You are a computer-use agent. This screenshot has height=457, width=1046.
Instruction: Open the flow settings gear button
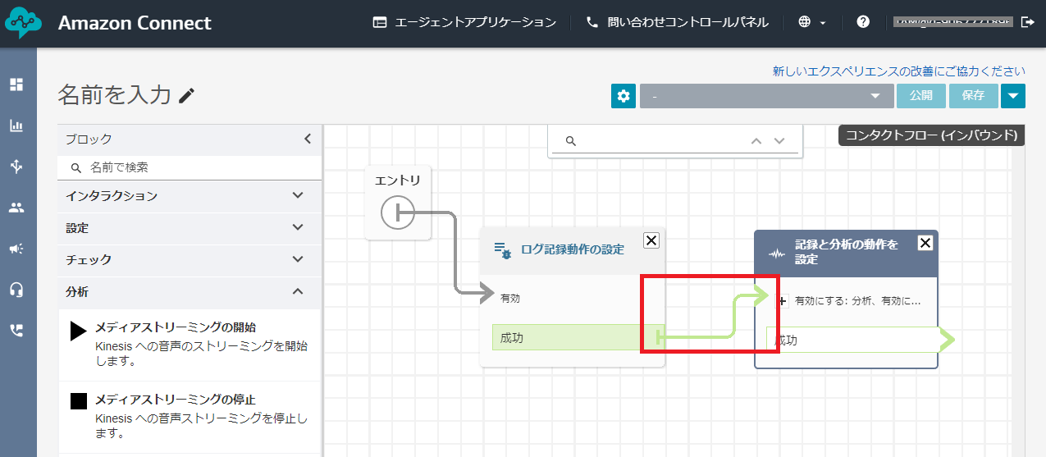coord(623,96)
